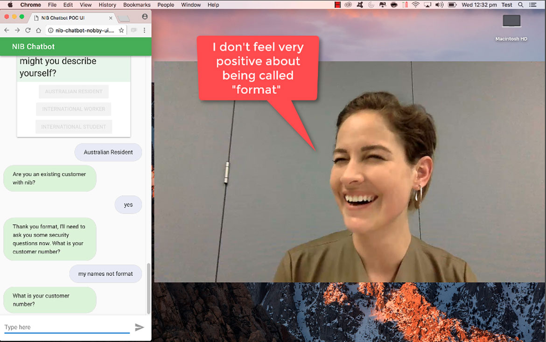Focus the 'Type here' message field
546x342 pixels.
(x=67, y=327)
